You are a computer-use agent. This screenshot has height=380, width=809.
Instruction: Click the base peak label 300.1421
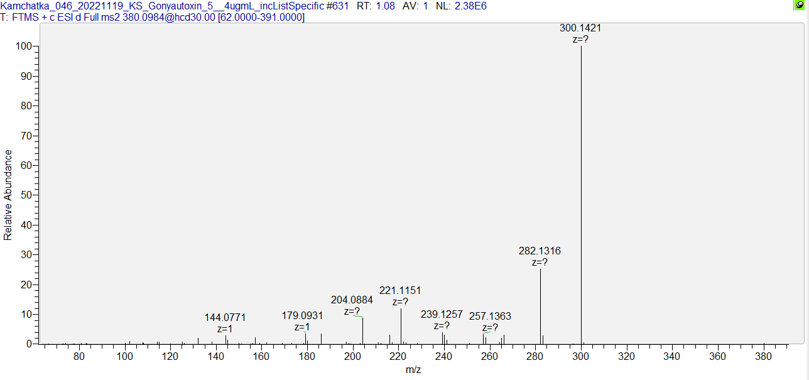581,28
